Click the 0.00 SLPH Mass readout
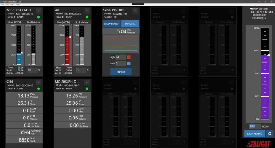 tap(72, 110)
